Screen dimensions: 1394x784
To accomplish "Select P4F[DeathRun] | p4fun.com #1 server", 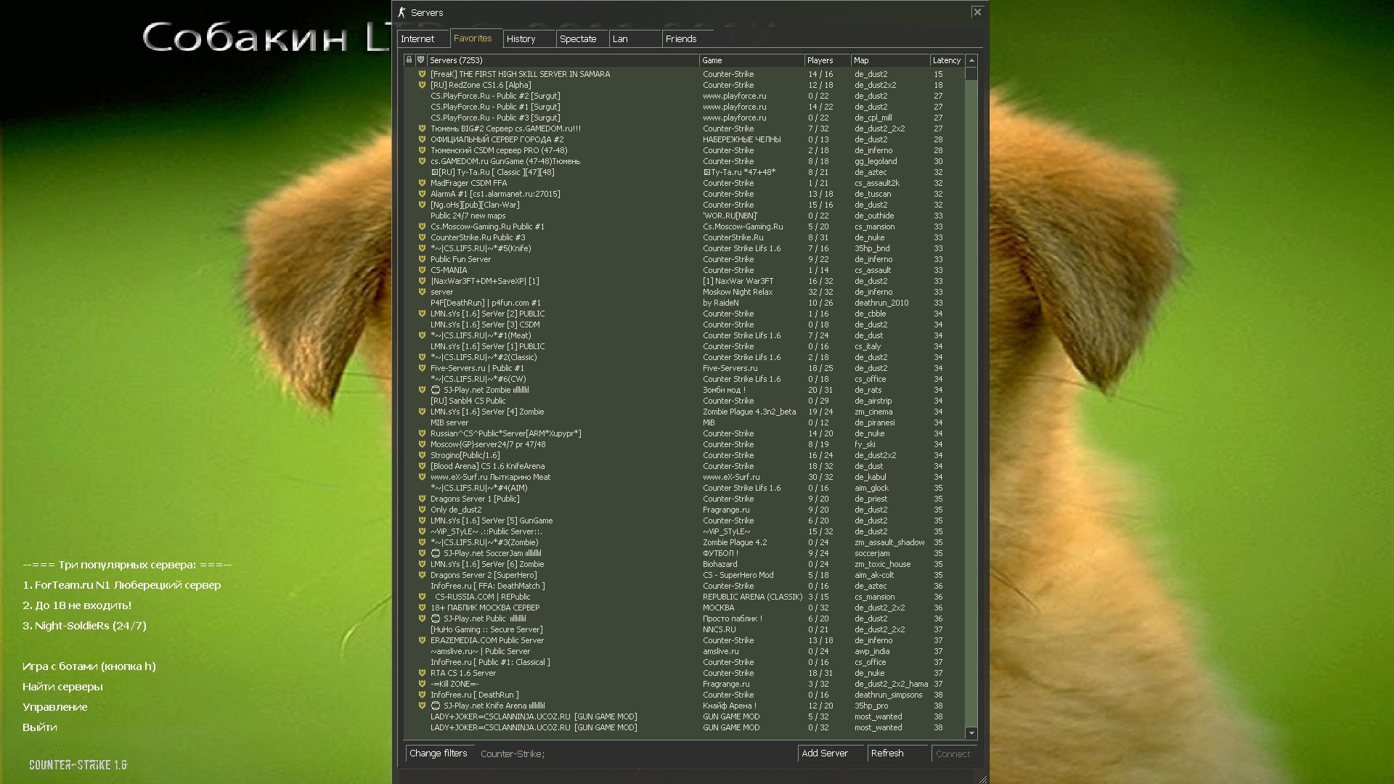I will coord(684,303).
